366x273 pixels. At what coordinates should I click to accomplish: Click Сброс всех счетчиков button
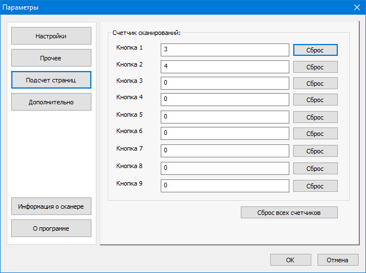pyautogui.click(x=289, y=213)
